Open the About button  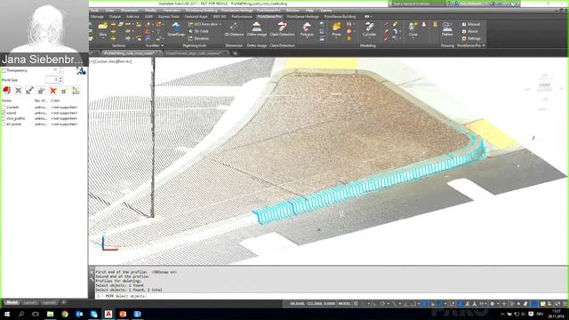470,31
